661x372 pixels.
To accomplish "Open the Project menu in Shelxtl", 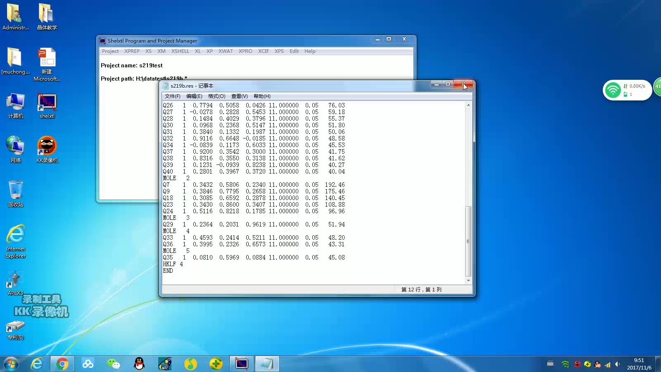I will (110, 51).
